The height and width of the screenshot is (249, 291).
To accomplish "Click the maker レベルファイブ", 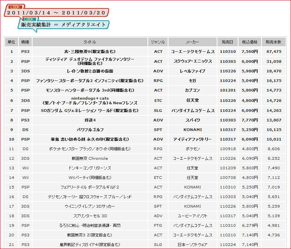I will [193, 71].
